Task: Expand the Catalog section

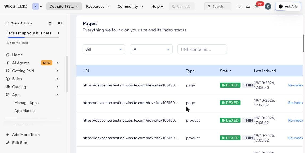Action: (57, 87)
